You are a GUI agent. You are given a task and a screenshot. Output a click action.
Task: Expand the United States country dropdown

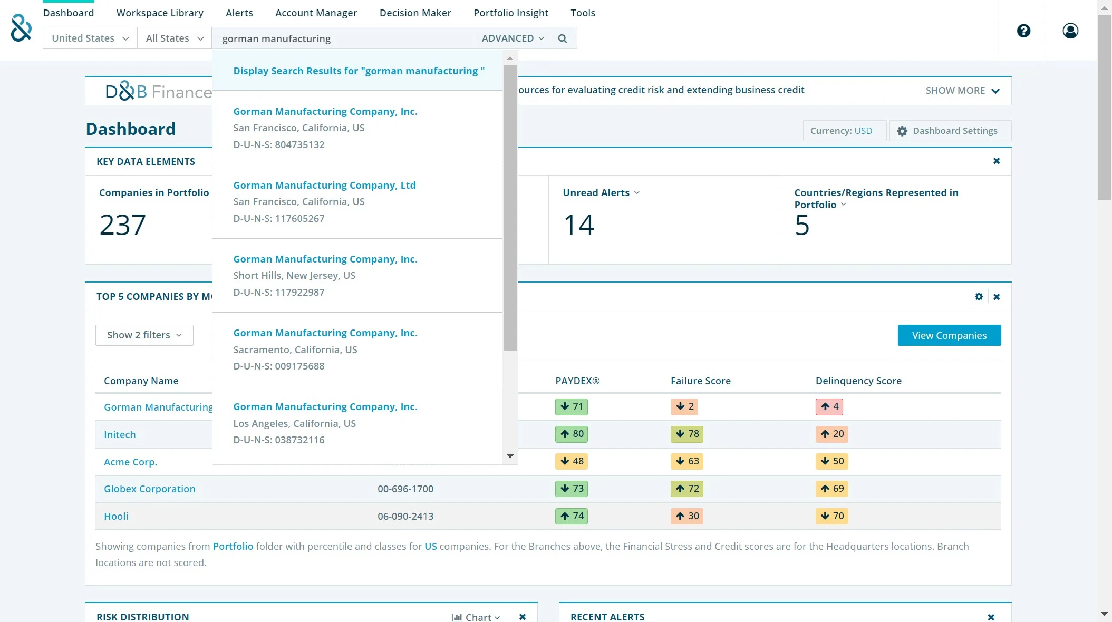click(90, 38)
